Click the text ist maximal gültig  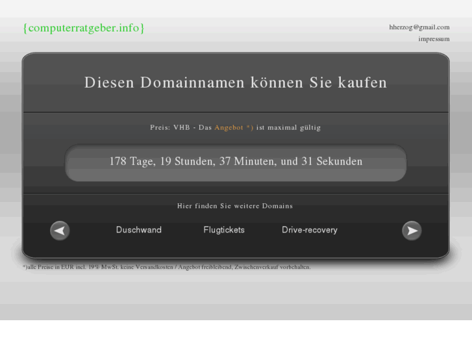(288, 127)
